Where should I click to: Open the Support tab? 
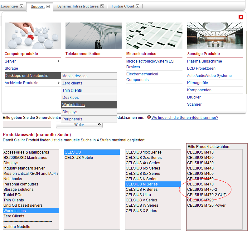(x=38, y=7)
